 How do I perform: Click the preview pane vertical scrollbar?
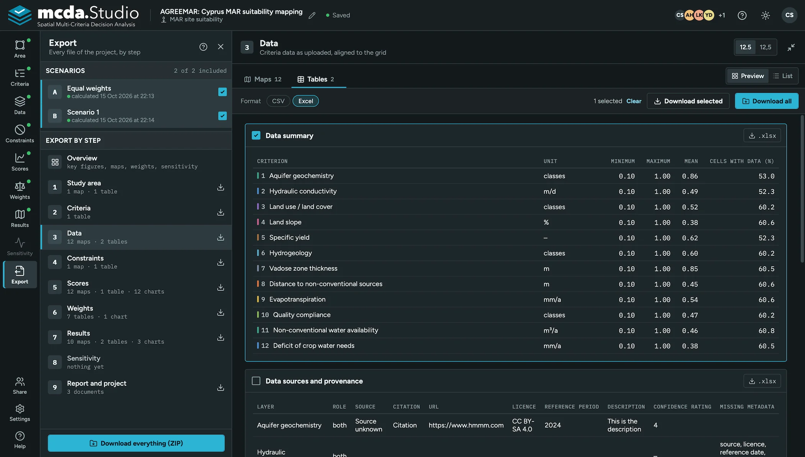pyautogui.click(x=802, y=190)
